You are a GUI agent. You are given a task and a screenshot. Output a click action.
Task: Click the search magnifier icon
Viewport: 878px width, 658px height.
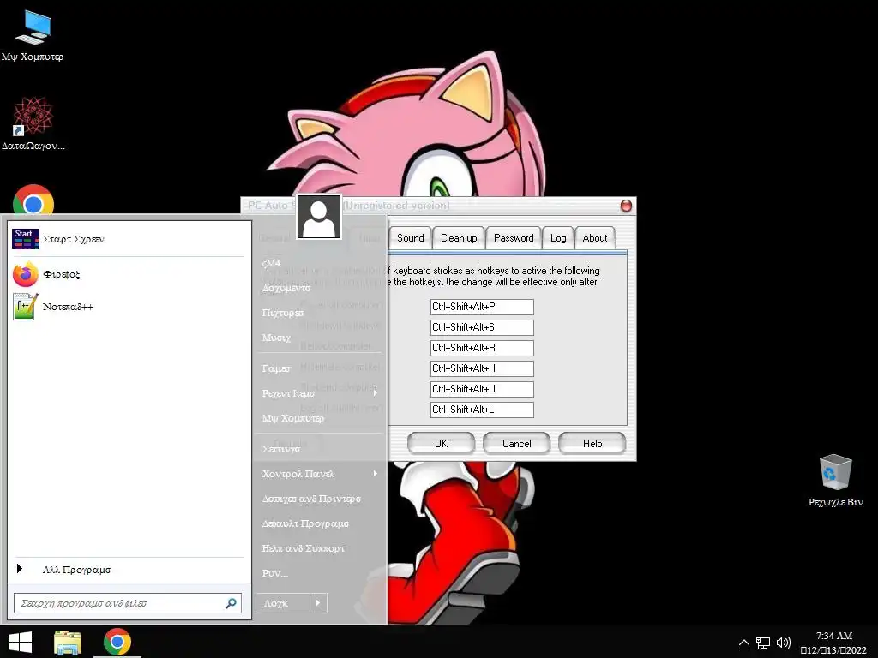click(x=231, y=603)
